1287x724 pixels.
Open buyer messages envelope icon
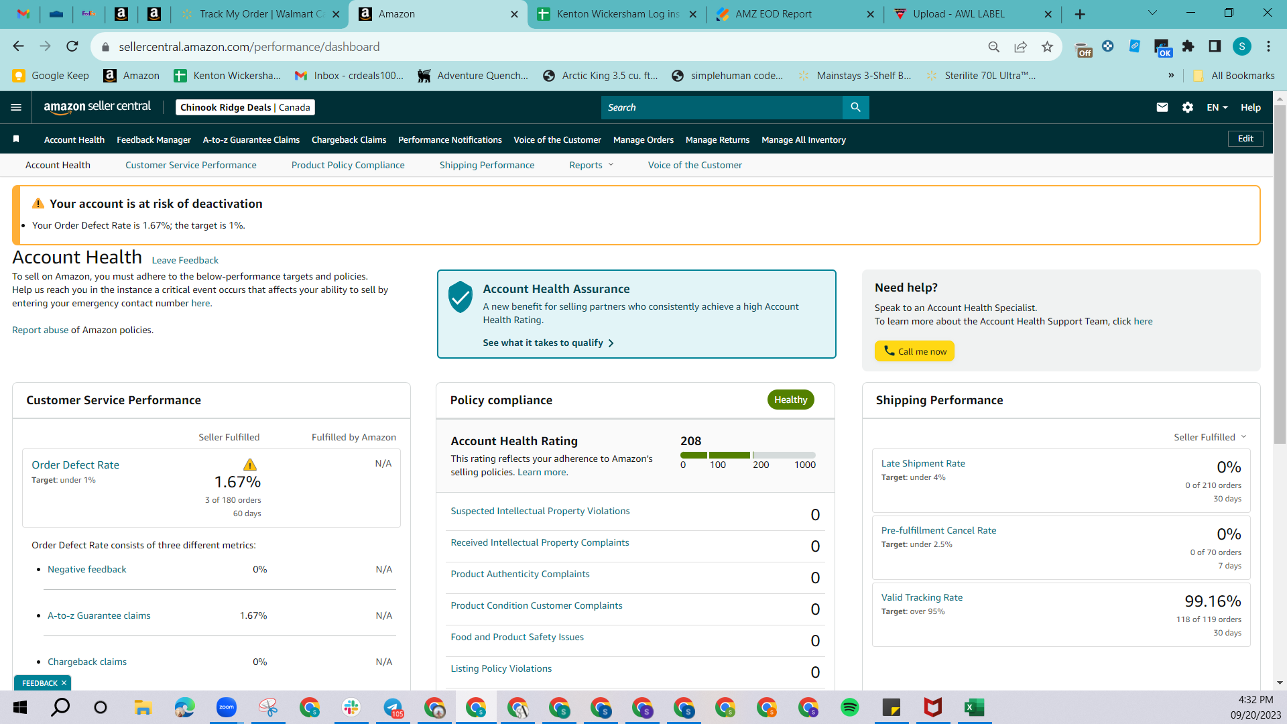pos(1162,107)
